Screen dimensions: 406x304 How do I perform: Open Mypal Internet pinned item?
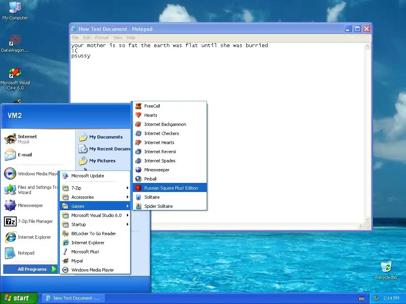[x=38, y=139]
